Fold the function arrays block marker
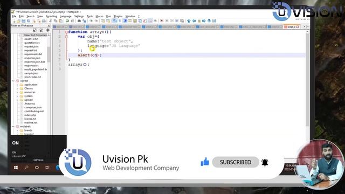The height and width of the screenshot is (194, 345). pyautogui.click(x=66, y=32)
